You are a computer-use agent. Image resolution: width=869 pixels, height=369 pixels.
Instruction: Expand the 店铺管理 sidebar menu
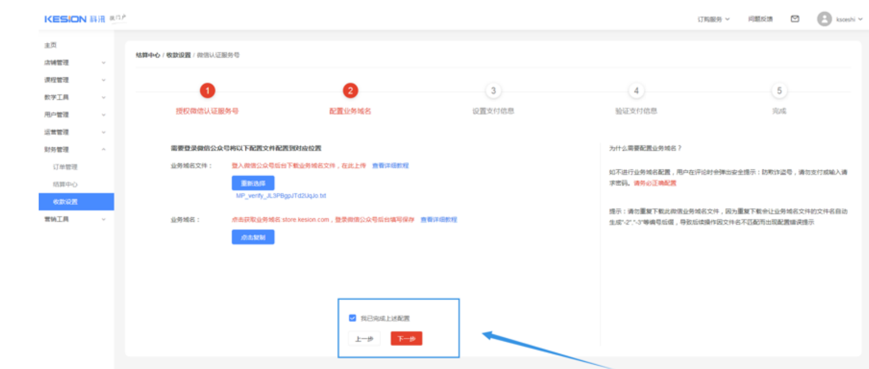(x=76, y=63)
